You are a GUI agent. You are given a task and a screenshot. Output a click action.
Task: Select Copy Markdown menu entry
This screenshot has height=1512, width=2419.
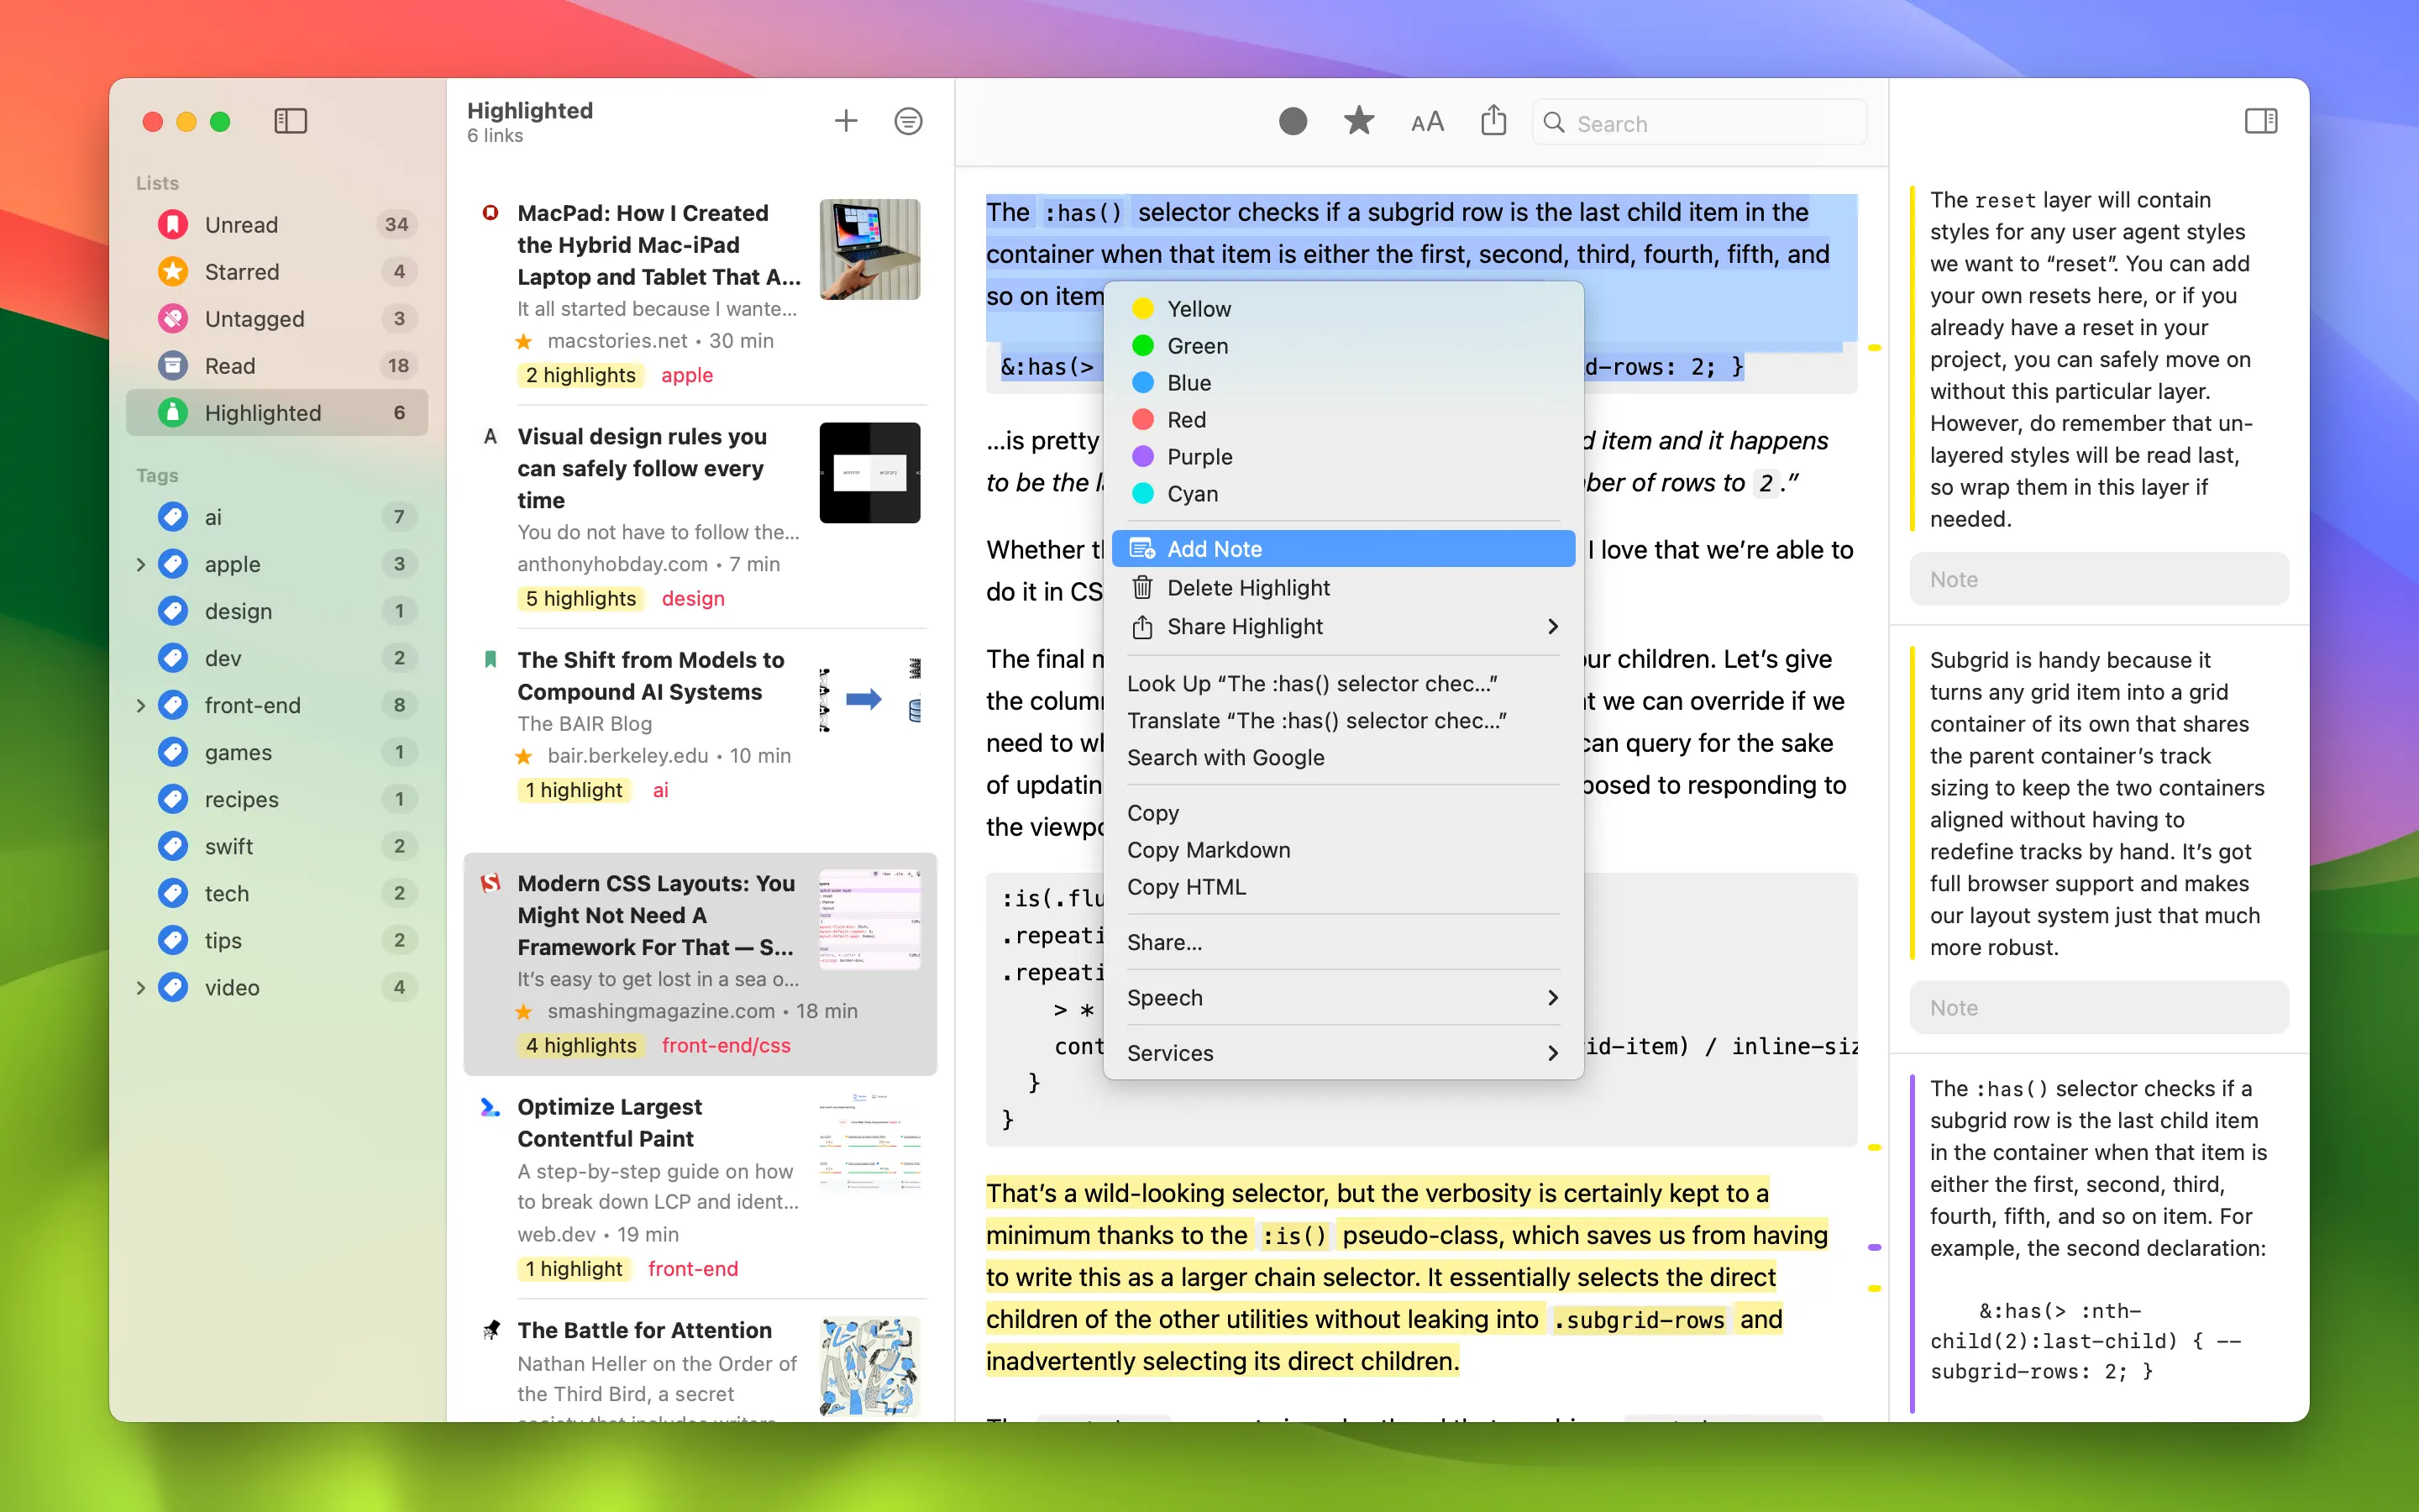[x=1208, y=850]
